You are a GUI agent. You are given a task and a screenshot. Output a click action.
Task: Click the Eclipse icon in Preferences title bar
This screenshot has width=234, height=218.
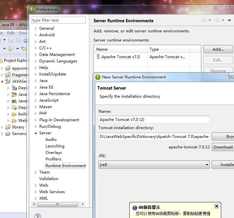point(32,9)
